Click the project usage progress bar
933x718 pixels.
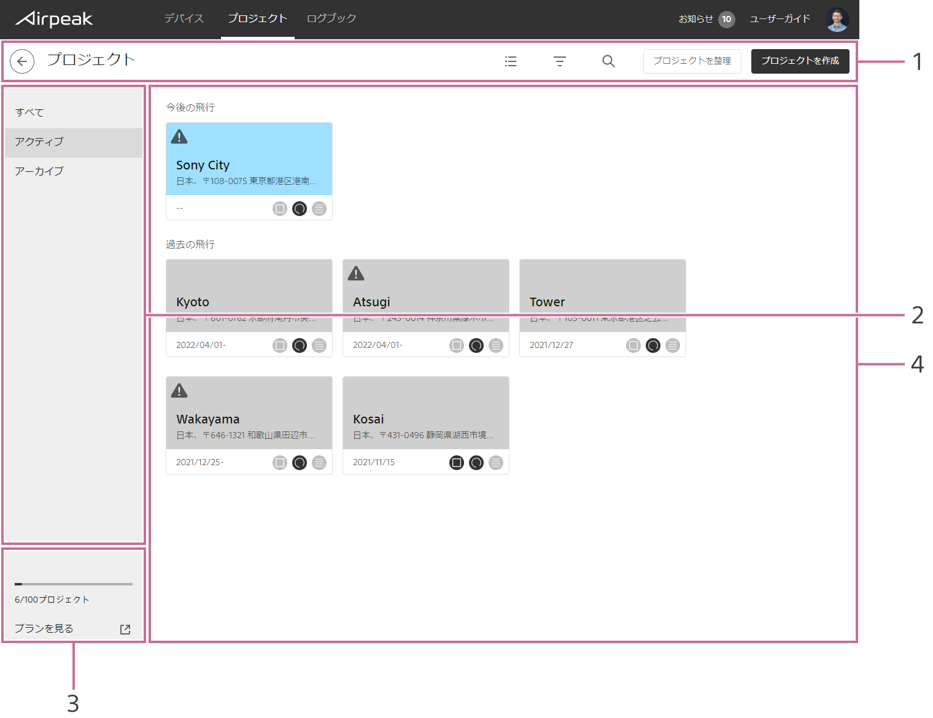coord(74,584)
